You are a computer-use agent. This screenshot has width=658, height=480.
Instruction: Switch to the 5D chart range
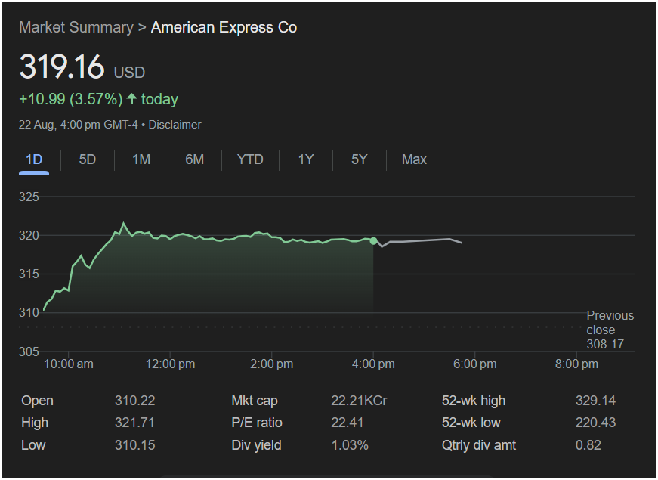tap(88, 159)
